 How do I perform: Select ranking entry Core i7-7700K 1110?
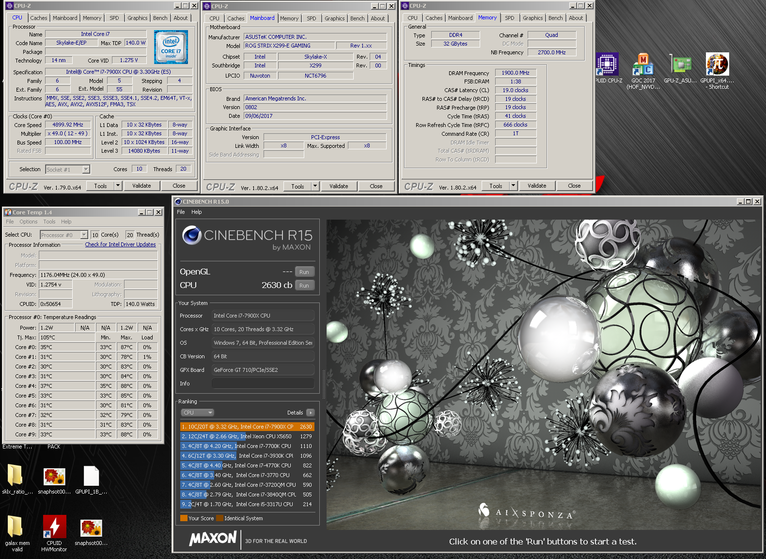tap(247, 446)
